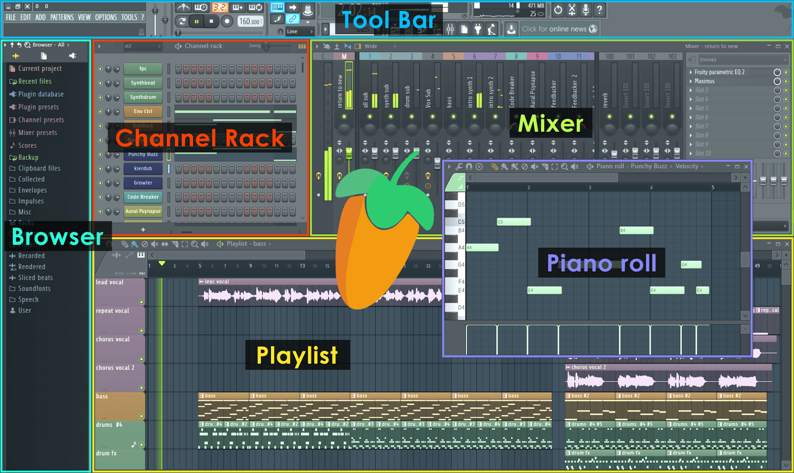The height and width of the screenshot is (473, 794).
Task: Open 'Plugin database' in Browser
Action: (41, 94)
